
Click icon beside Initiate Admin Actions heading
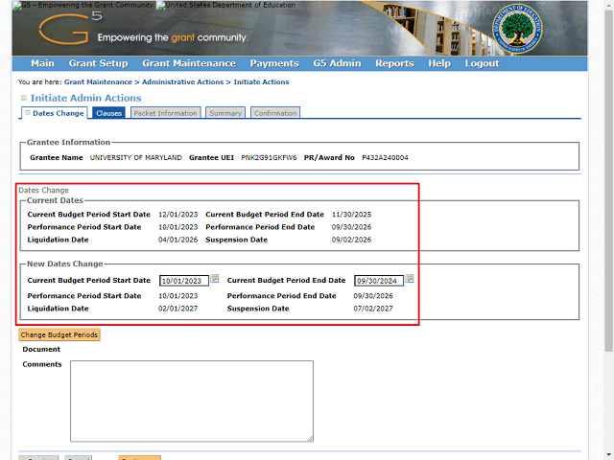pyautogui.click(x=23, y=98)
